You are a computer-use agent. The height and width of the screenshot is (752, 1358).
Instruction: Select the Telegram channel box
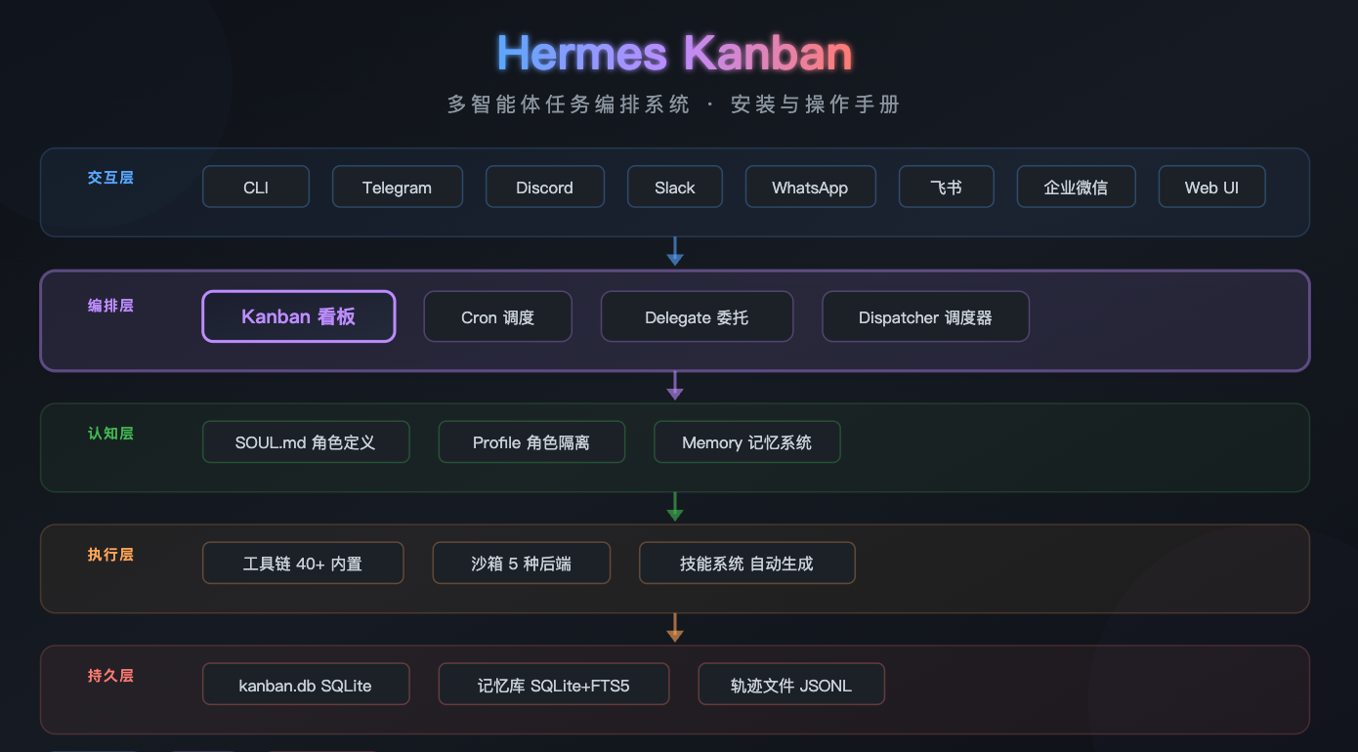click(x=397, y=187)
